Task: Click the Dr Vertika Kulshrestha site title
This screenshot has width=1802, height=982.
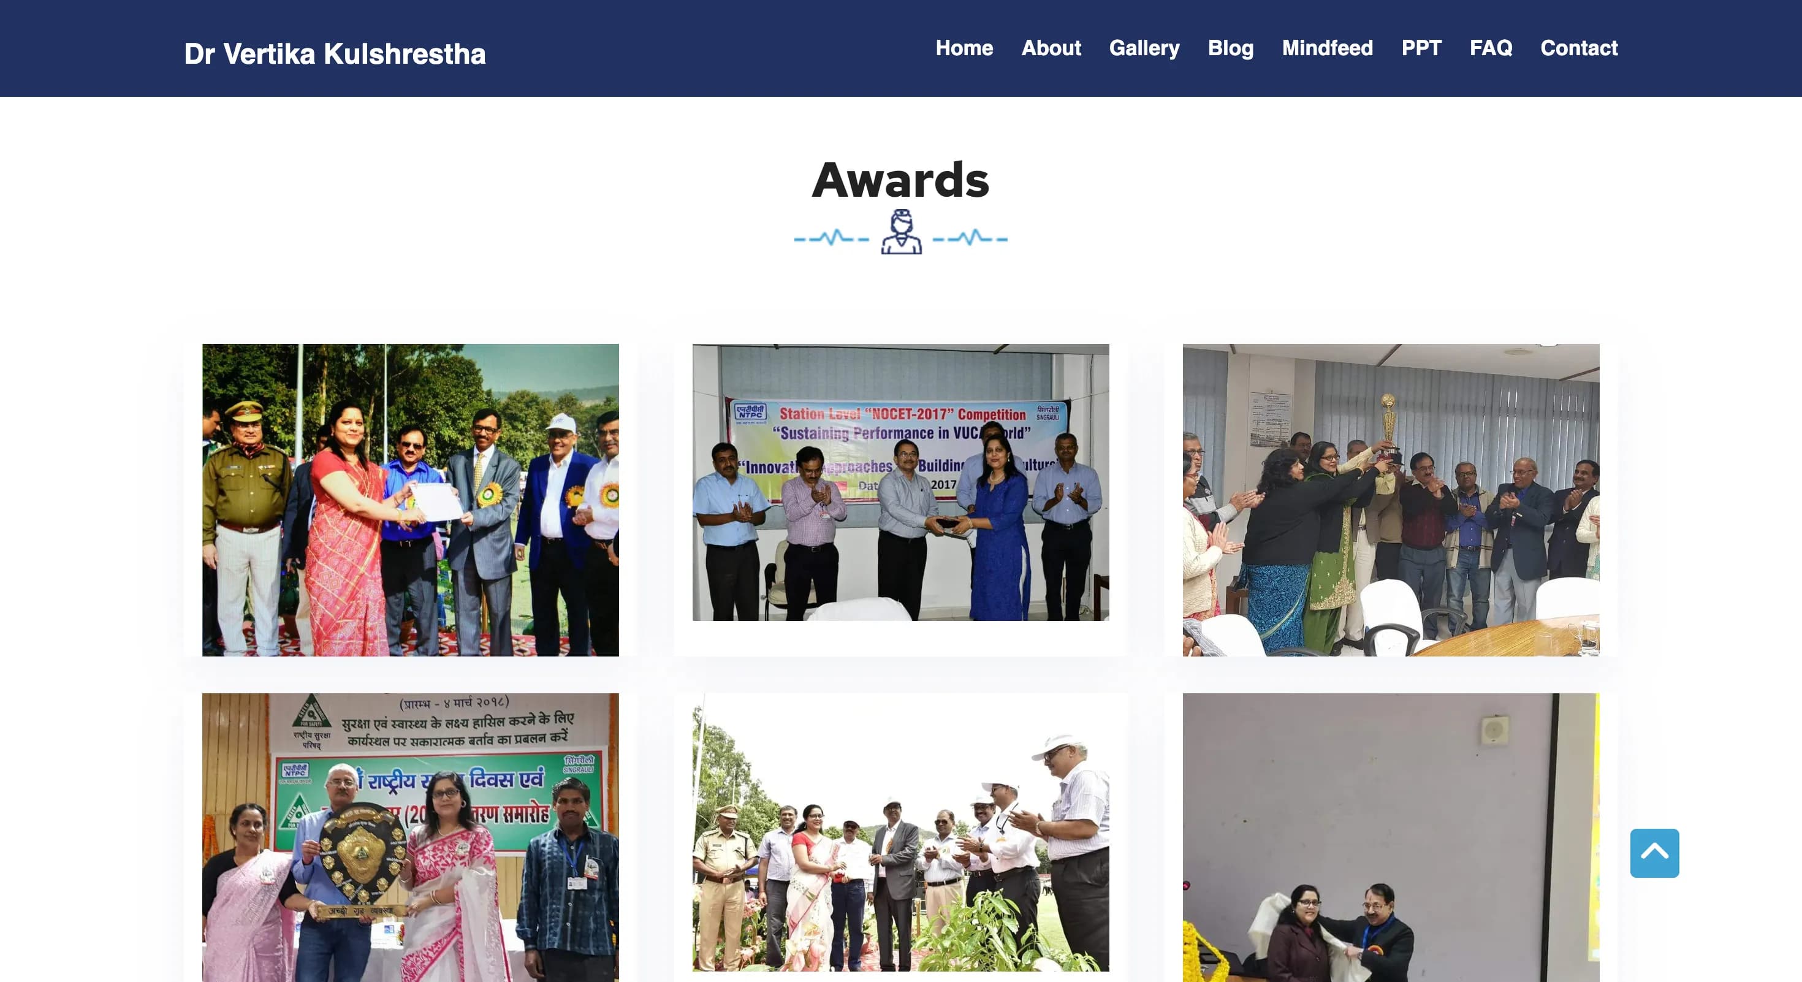Action: coord(335,54)
